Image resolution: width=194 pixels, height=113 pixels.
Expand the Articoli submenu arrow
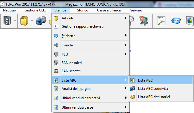(126, 18)
